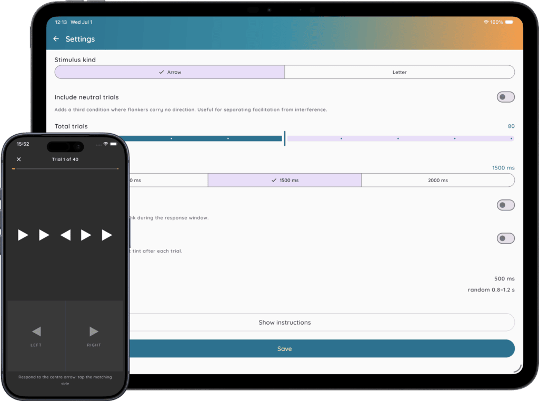Tap the LEFT arrow response button
539x401 pixels.
point(36,336)
